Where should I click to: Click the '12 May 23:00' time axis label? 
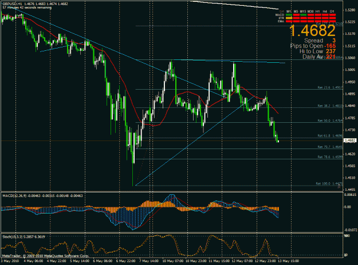(x=265, y=261)
